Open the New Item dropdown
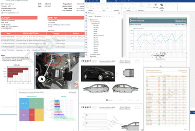The width and height of the screenshot is (195, 131). point(99,16)
